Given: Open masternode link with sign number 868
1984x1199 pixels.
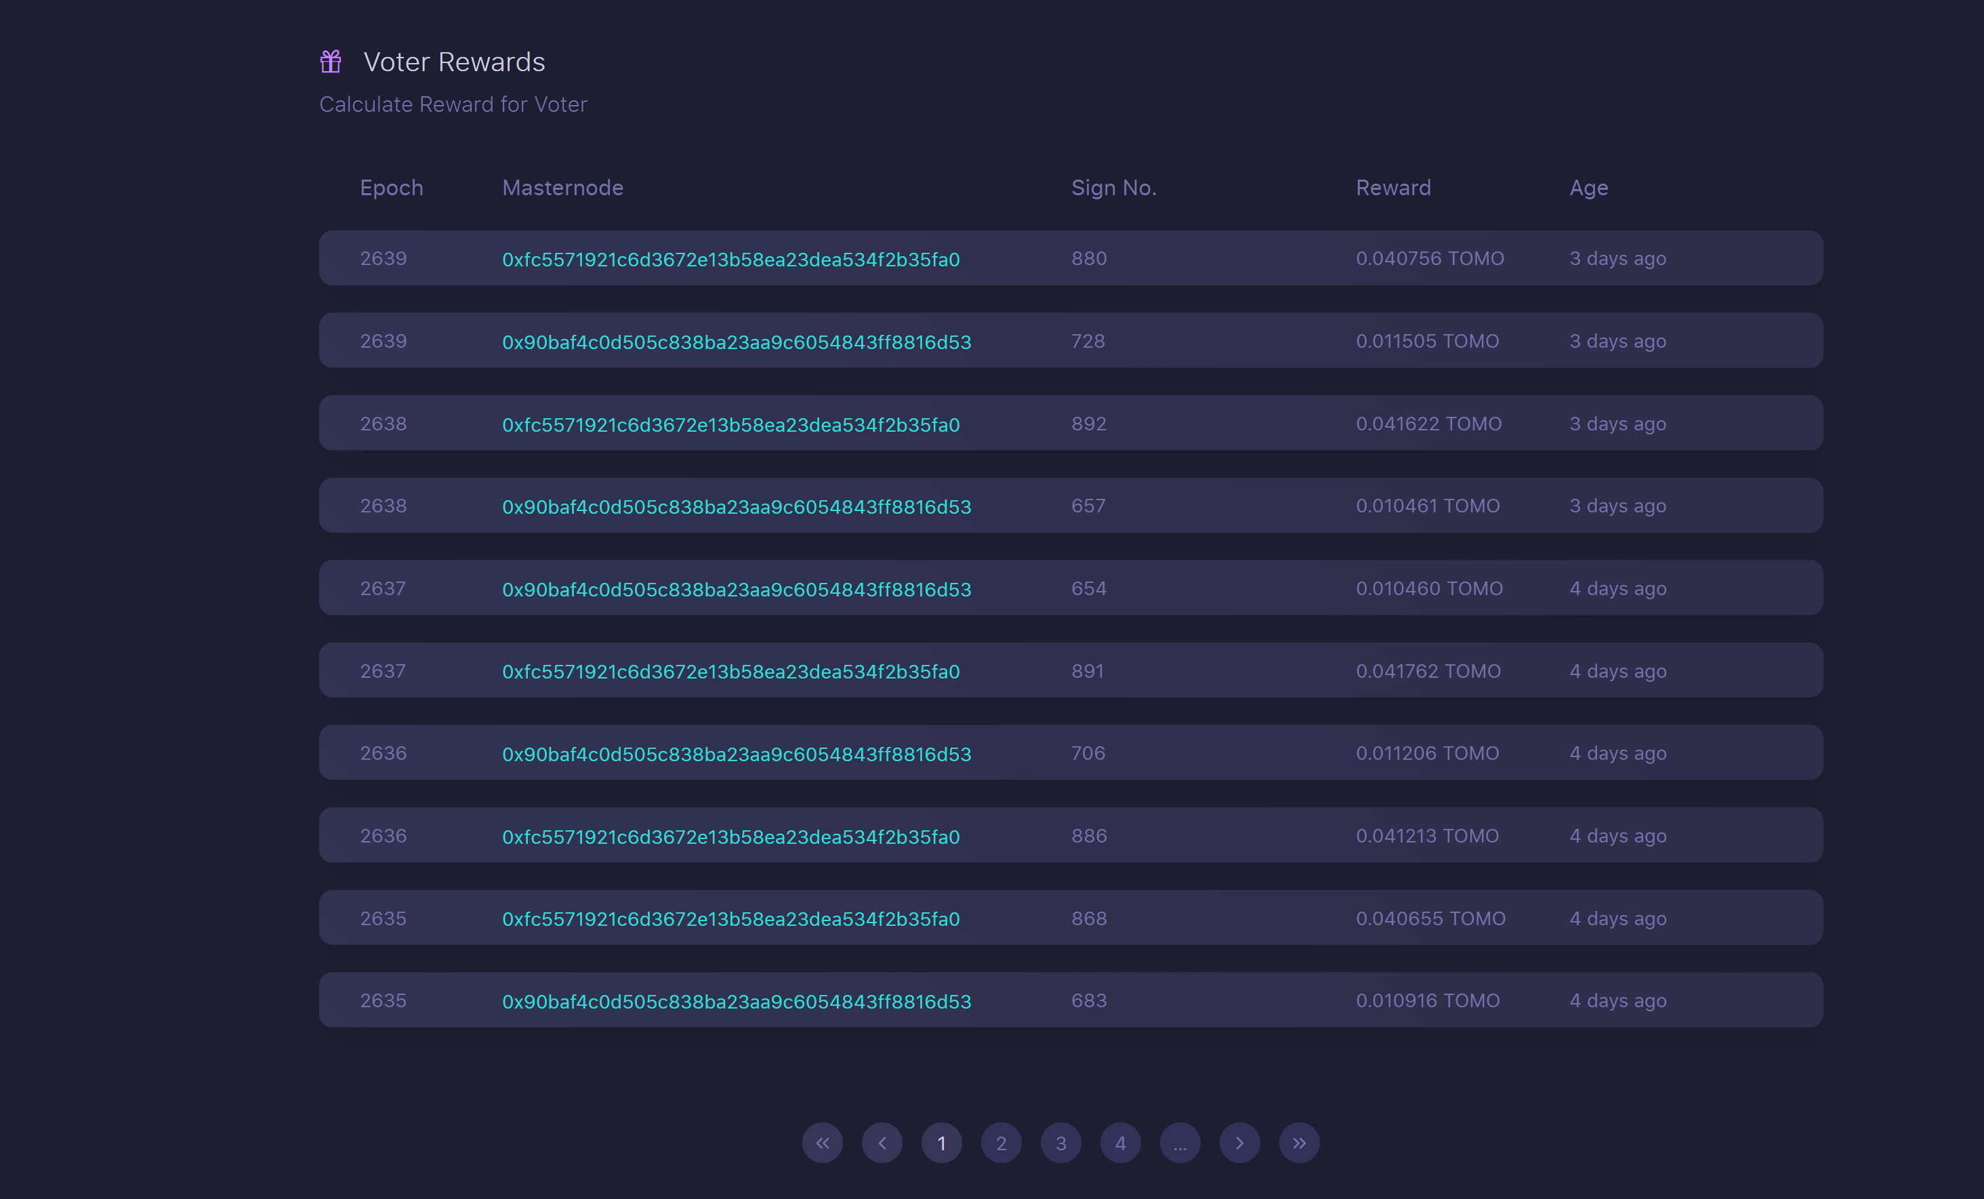Looking at the screenshot, I should [x=730, y=919].
